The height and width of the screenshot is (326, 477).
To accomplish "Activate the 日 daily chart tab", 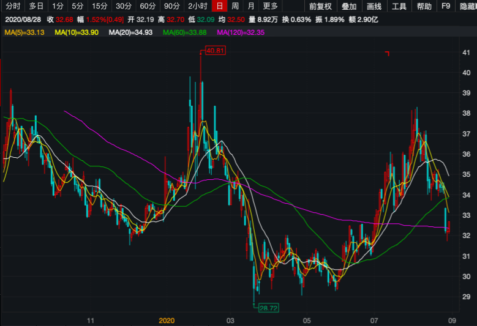I will (220, 6).
